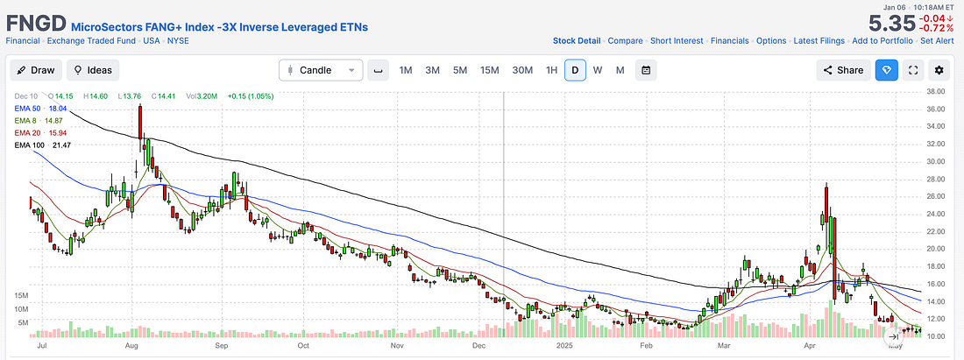Click the Draw button
Image resolution: width=964 pixels, height=360 pixels.
pyautogui.click(x=36, y=70)
